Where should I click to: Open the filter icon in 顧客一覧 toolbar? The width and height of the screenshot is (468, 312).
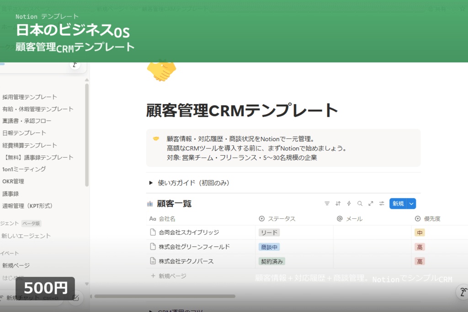[327, 203]
